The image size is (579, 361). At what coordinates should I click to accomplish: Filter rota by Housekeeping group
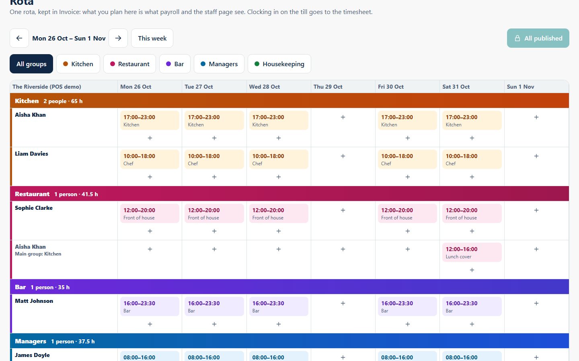pyautogui.click(x=279, y=64)
